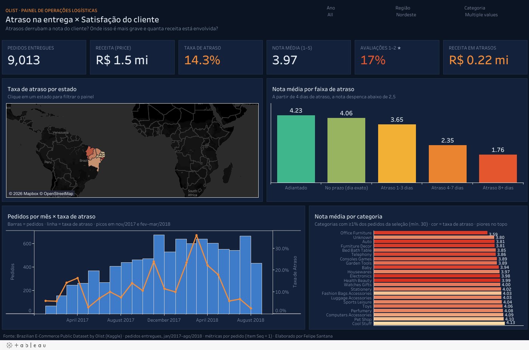This screenshot has width=529, height=350.
Task: Click the Receita em Atrasos R$ 0.22 mi
Action: coord(479,60)
